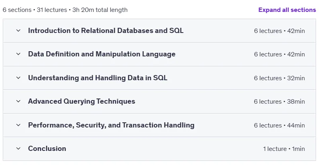Viewport: 322px width, 166px height.
Task: Select Performance, Security, and Transaction Handling heading
Action: pyautogui.click(x=111, y=125)
